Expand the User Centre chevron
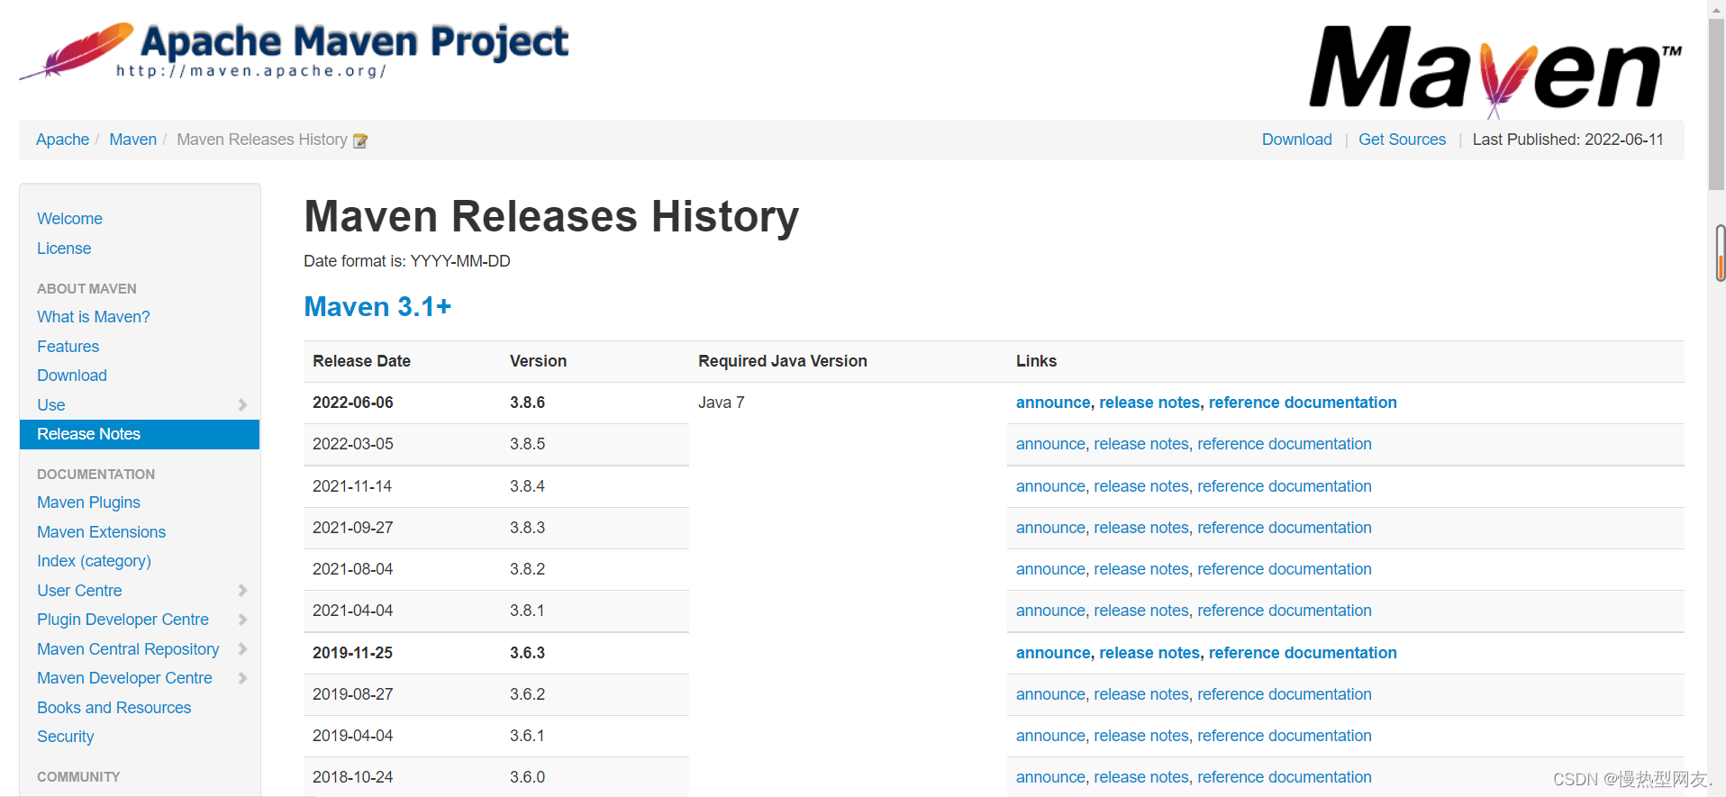The width and height of the screenshot is (1726, 797). click(242, 591)
